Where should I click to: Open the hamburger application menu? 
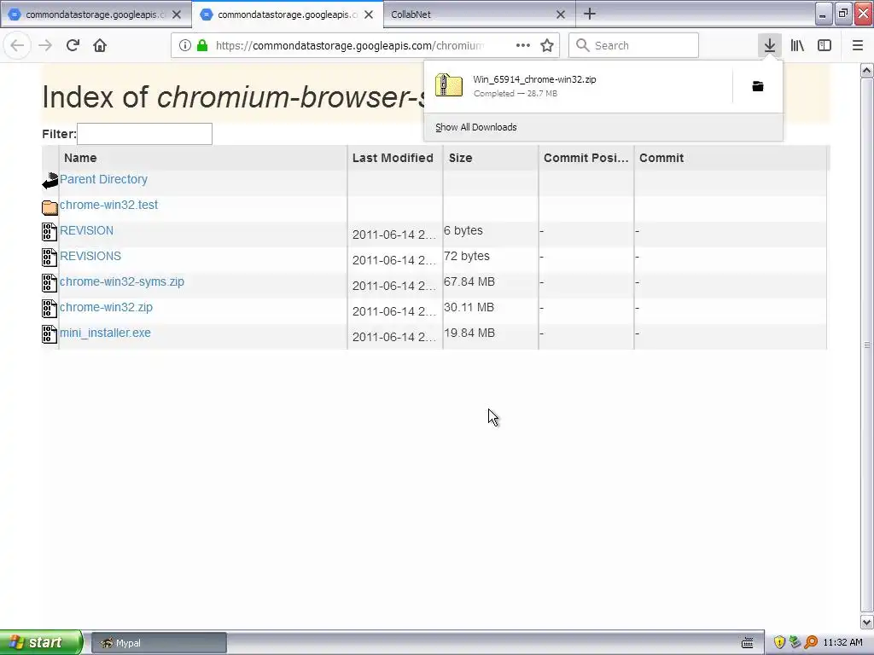point(858,45)
